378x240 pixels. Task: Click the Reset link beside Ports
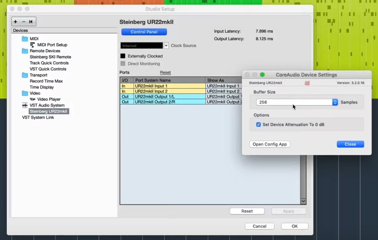(x=165, y=72)
